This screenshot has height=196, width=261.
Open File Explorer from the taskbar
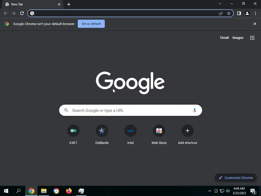point(44,191)
